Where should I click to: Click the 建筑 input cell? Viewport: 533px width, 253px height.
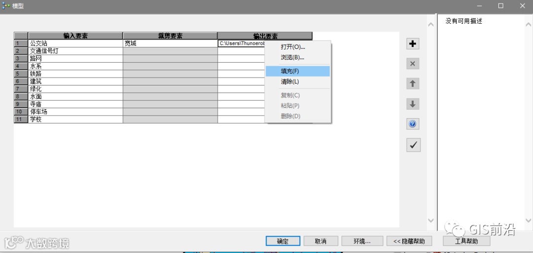click(x=76, y=82)
